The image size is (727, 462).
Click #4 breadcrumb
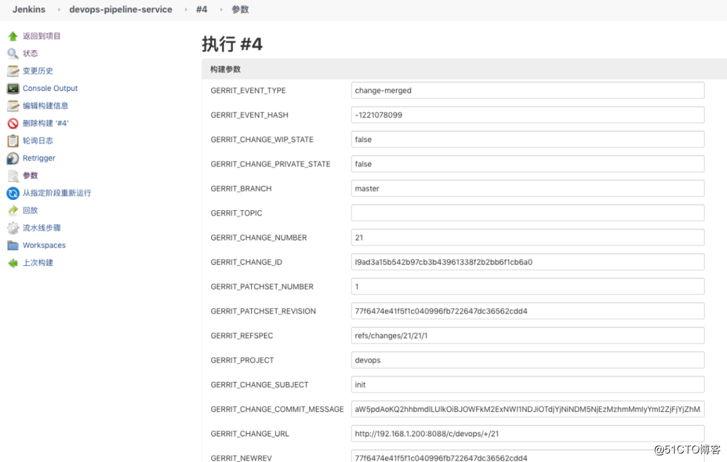tap(202, 9)
